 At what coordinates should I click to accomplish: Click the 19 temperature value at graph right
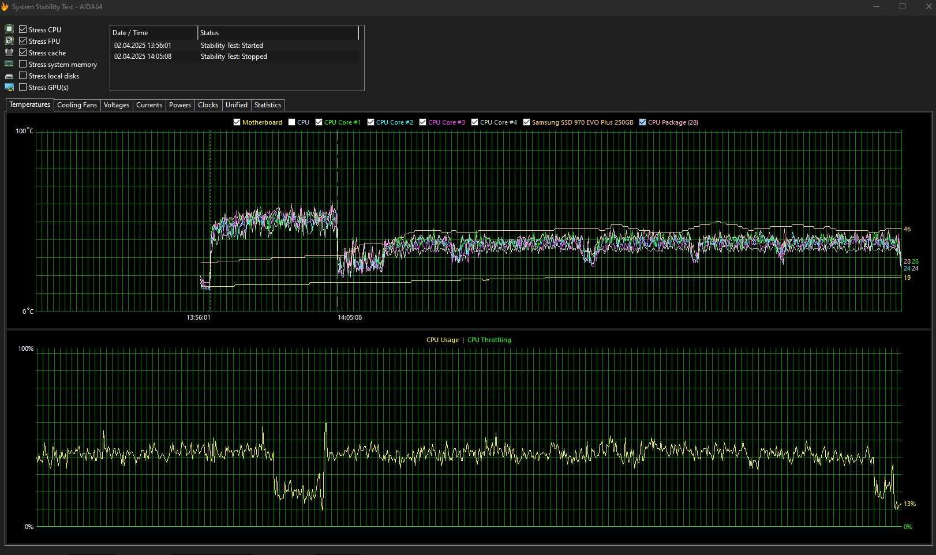907,277
